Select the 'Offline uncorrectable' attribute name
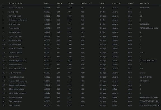161x110 pixels. [x=16, y=89]
